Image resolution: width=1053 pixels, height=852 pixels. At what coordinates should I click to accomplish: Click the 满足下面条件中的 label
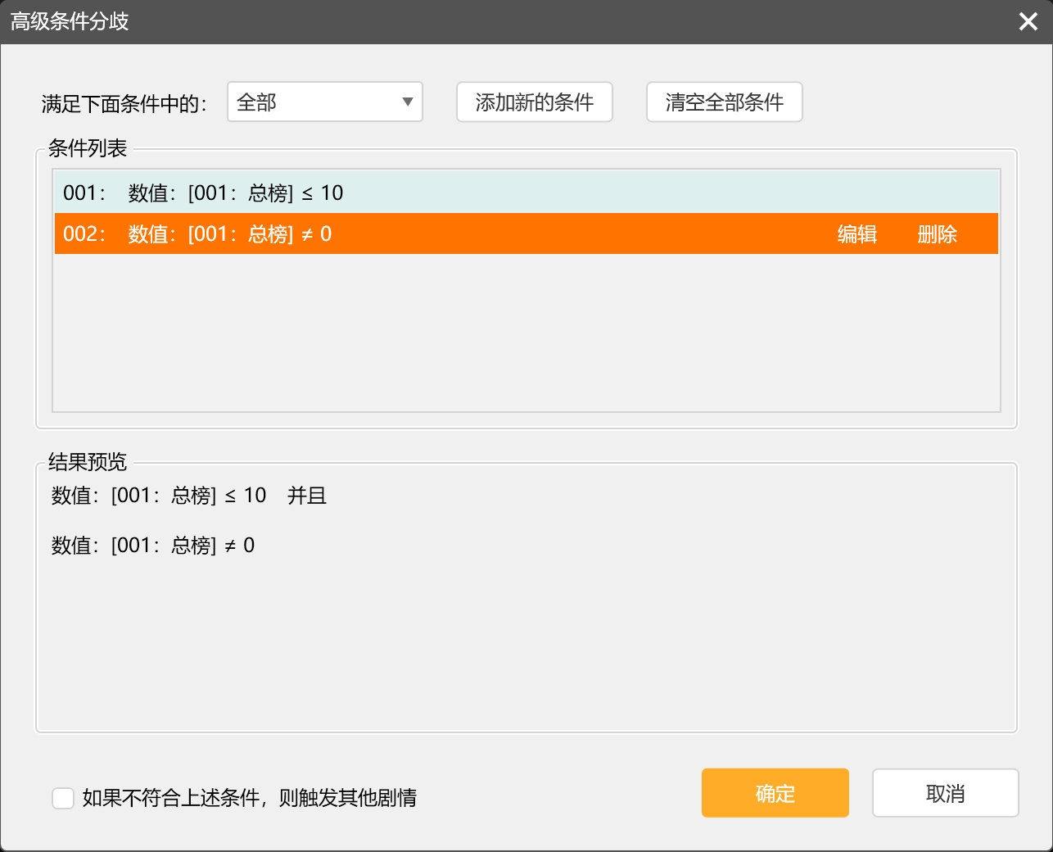pyautogui.click(x=124, y=104)
